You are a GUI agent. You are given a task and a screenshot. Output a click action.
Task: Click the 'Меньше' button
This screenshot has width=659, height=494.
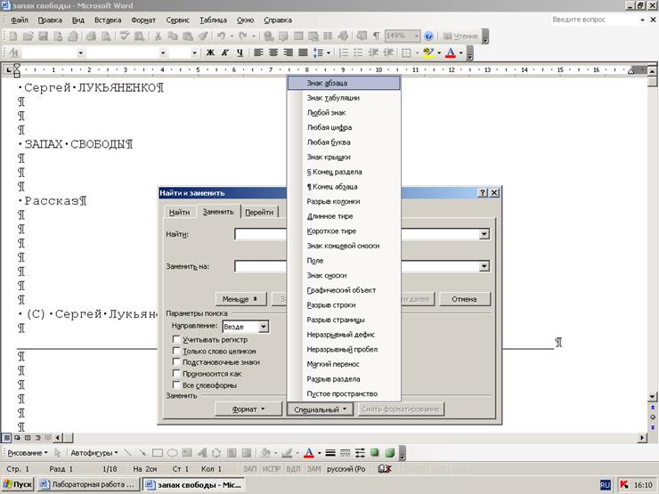click(x=240, y=299)
